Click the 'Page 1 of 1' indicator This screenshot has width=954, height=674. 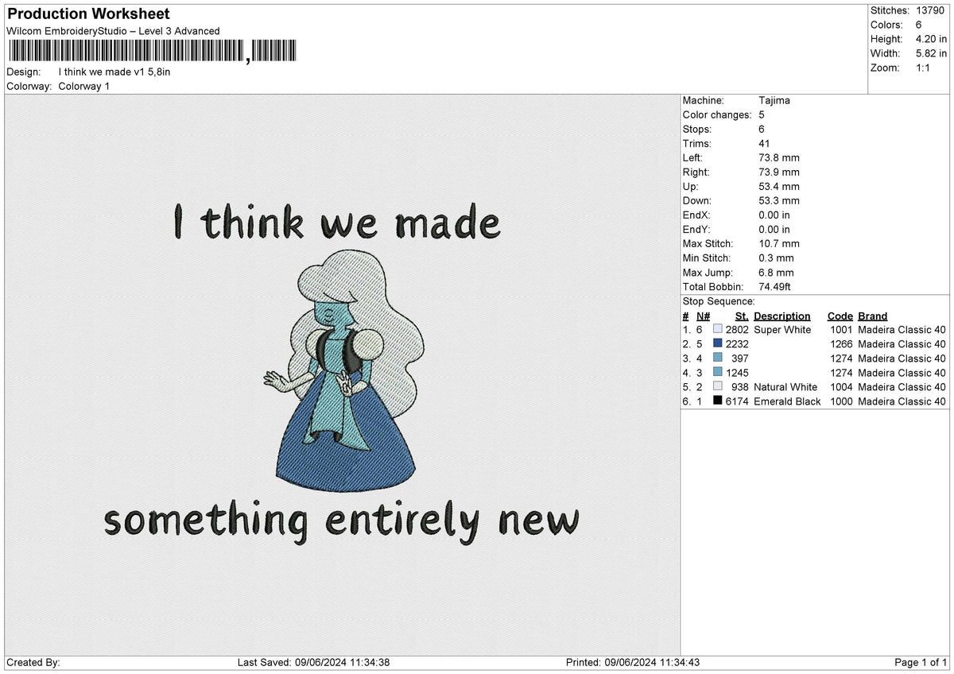tap(921, 662)
